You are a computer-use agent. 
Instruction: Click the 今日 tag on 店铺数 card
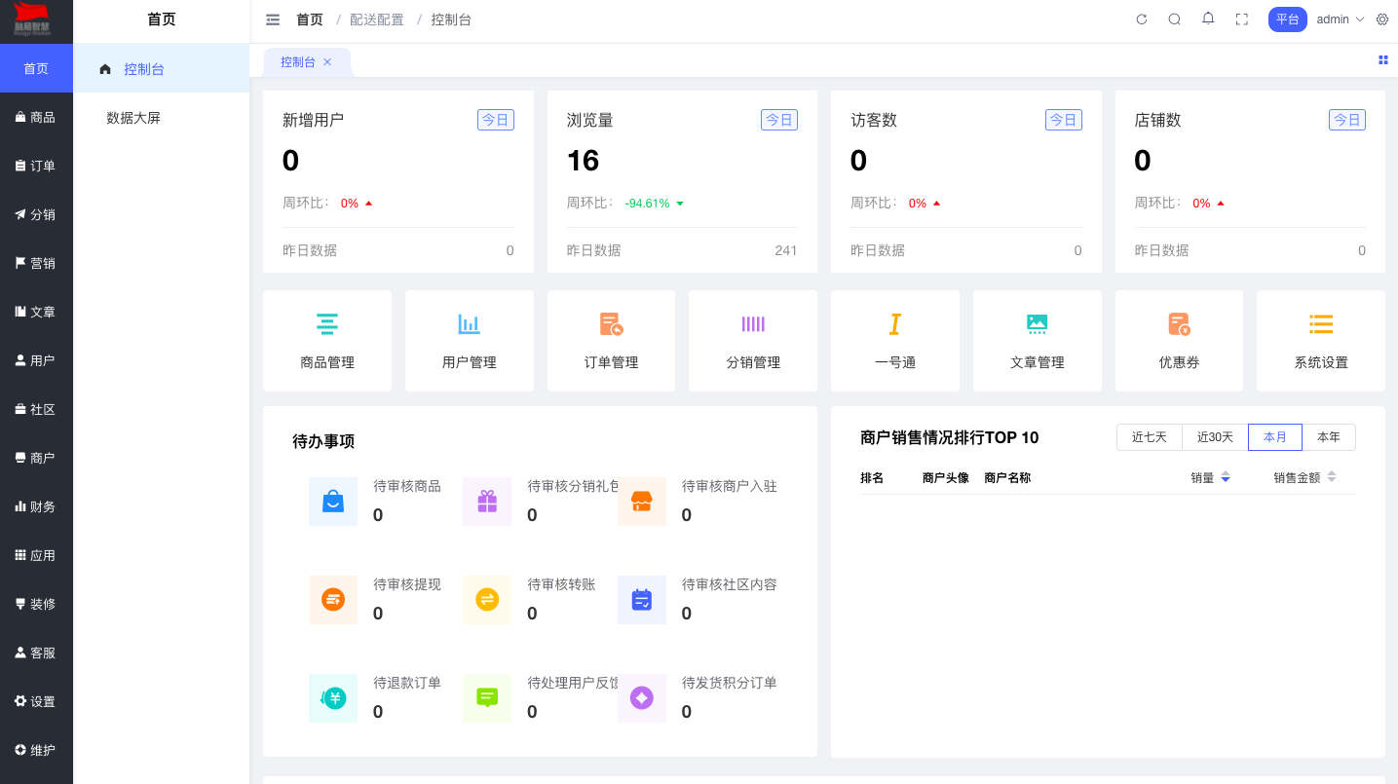pos(1347,120)
